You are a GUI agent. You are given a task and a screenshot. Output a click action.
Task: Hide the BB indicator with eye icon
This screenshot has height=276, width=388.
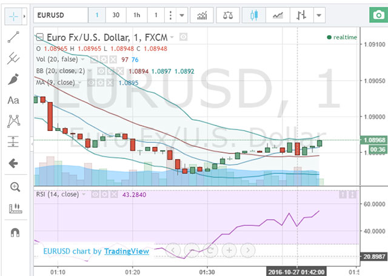(x=101, y=71)
